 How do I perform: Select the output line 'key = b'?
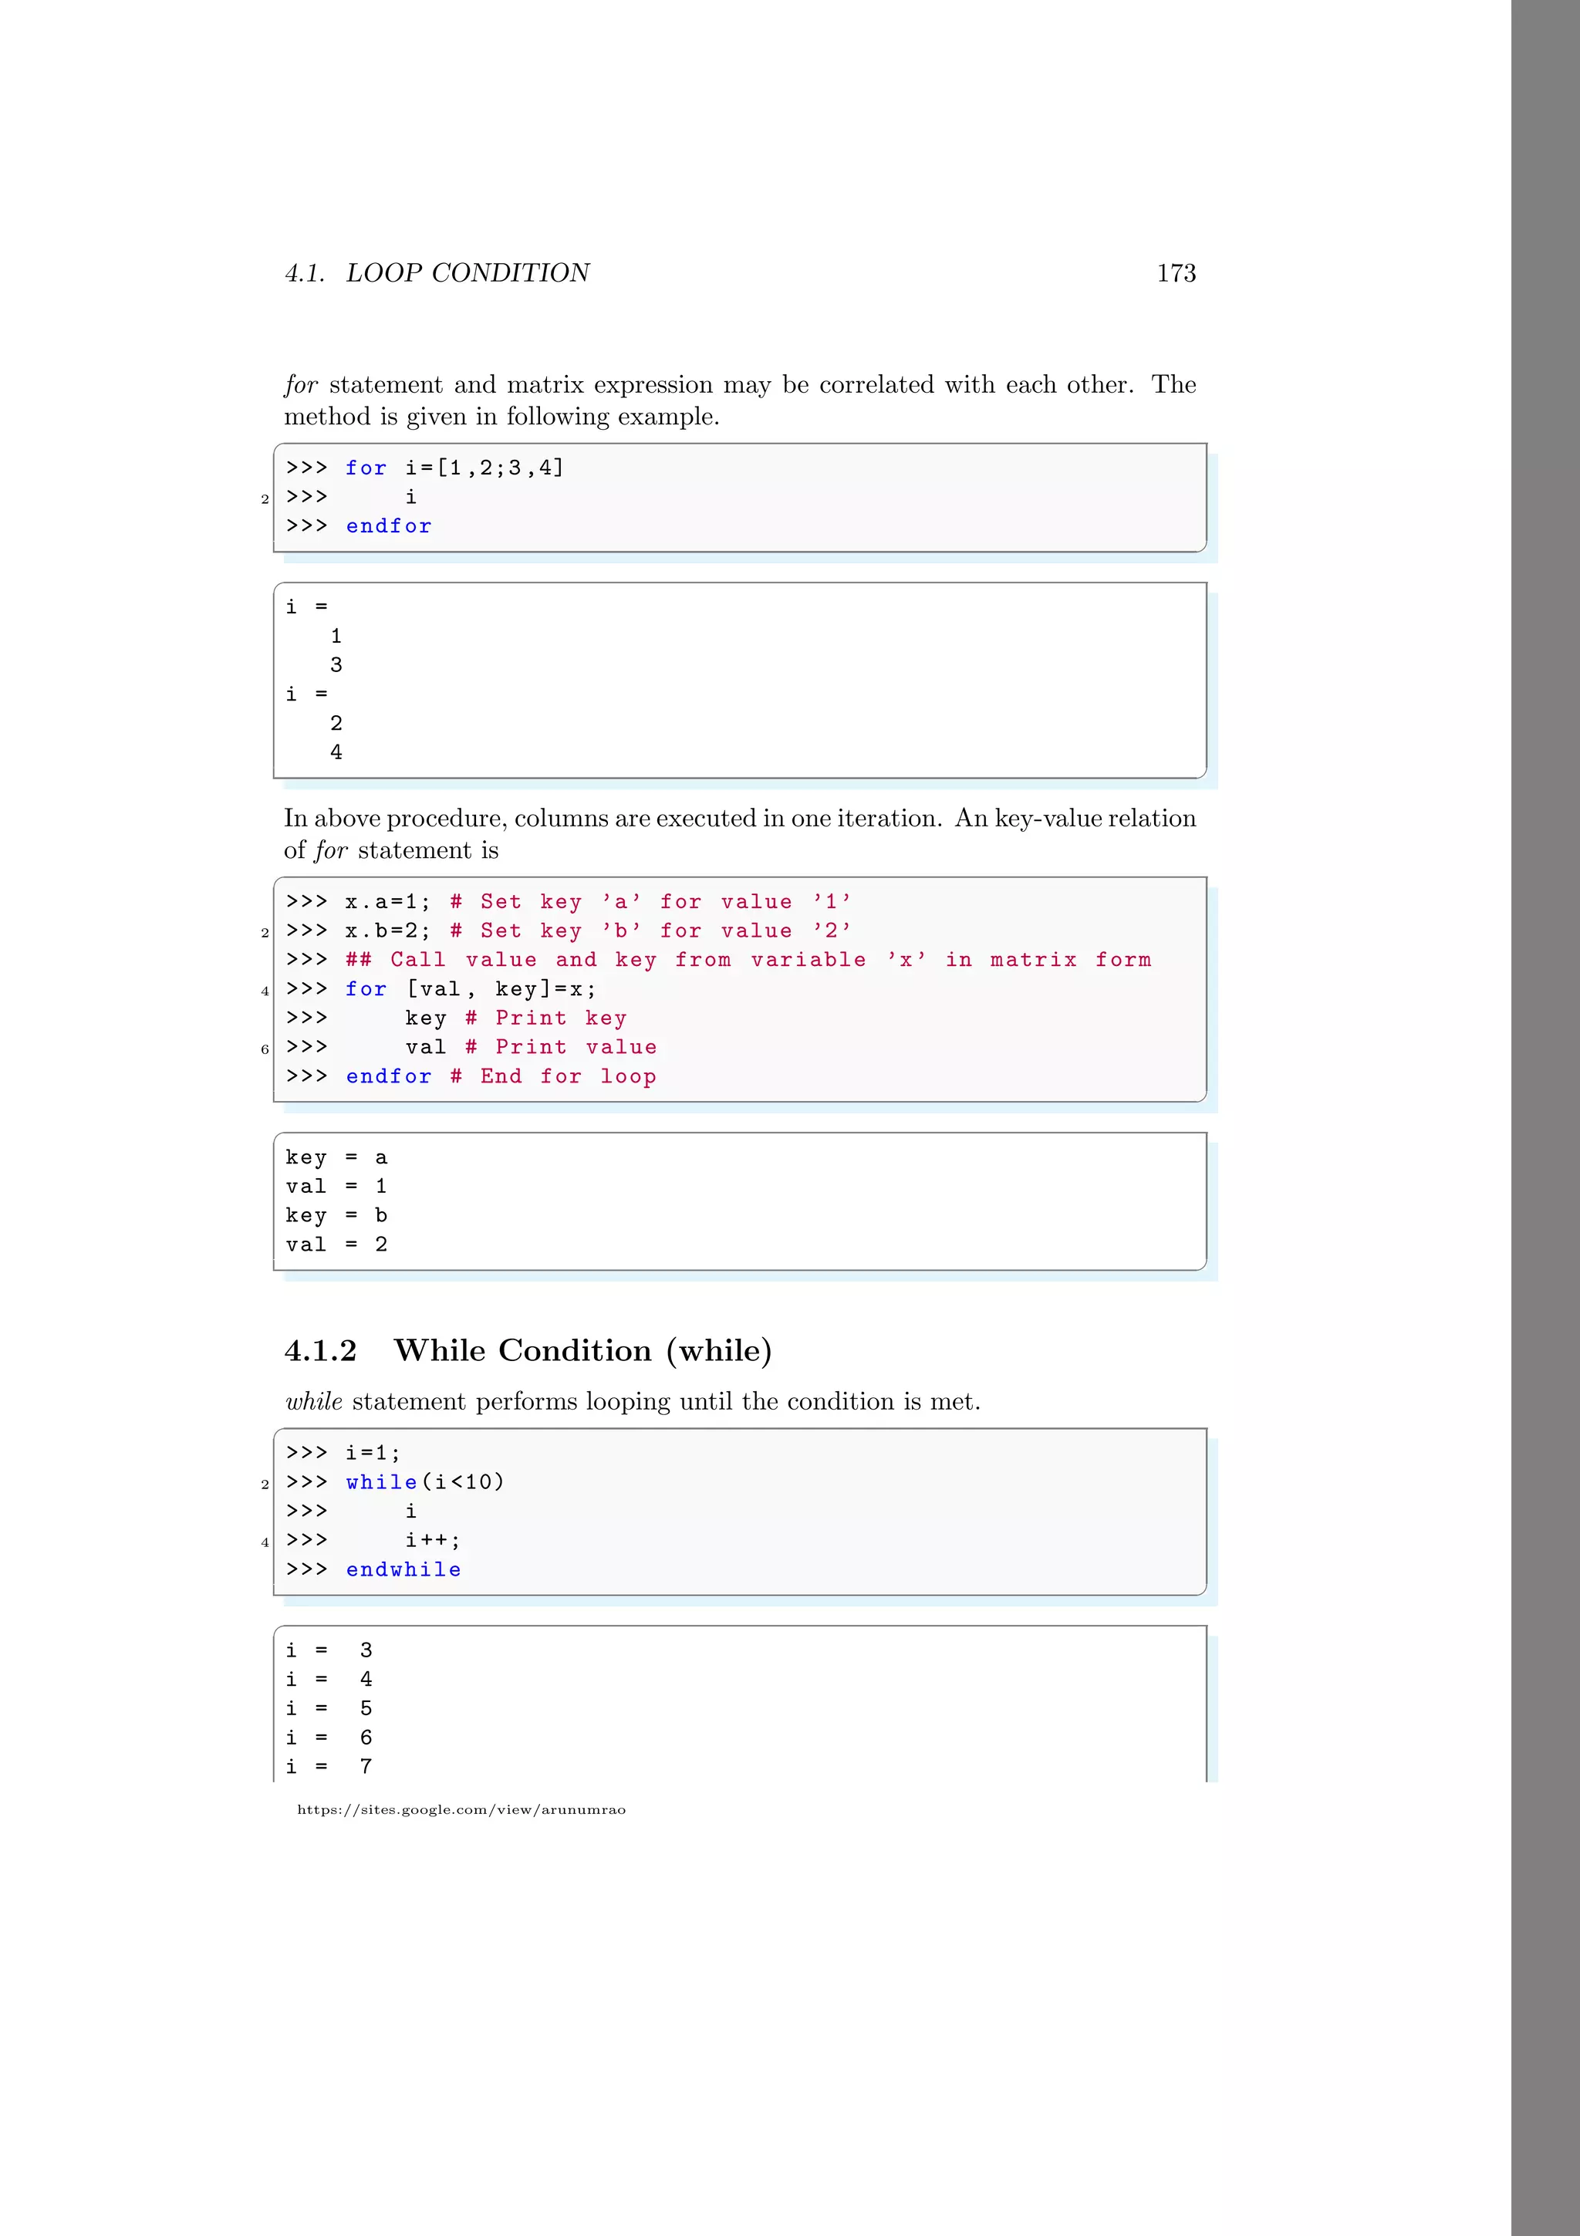point(337,1216)
